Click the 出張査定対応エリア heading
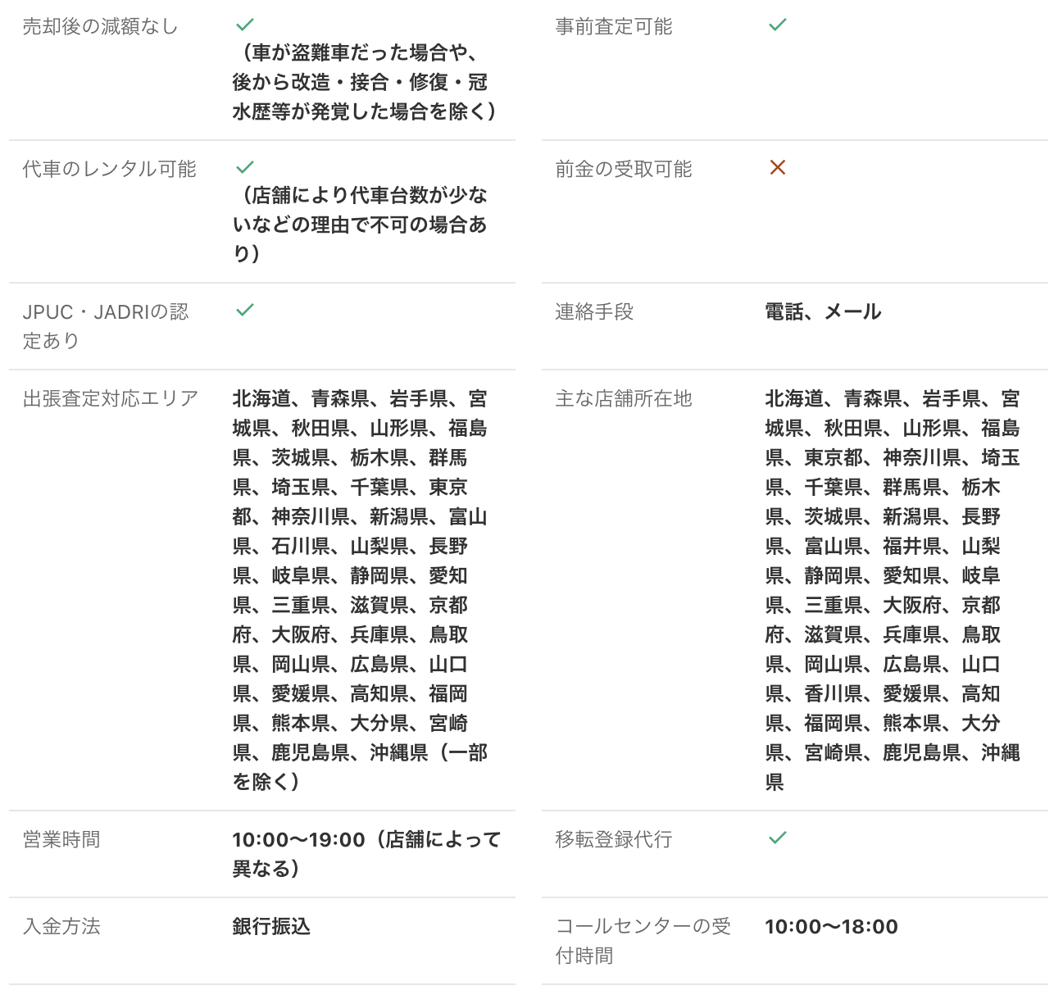Screen dimensions: 1054x990 [x=111, y=398]
